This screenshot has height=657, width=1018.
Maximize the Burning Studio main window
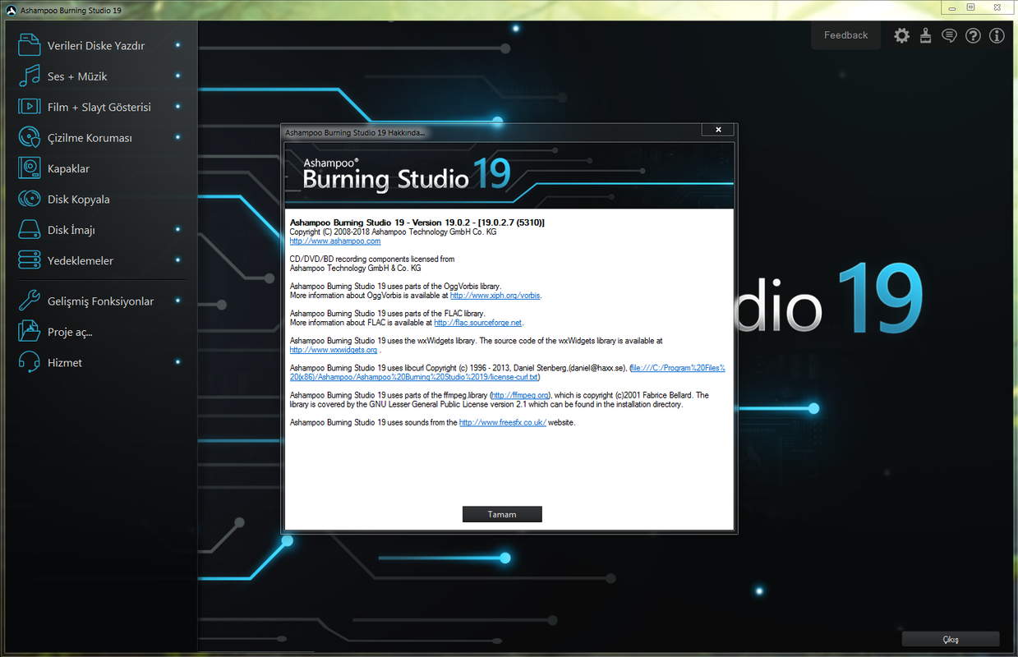click(x=970, y=7)
